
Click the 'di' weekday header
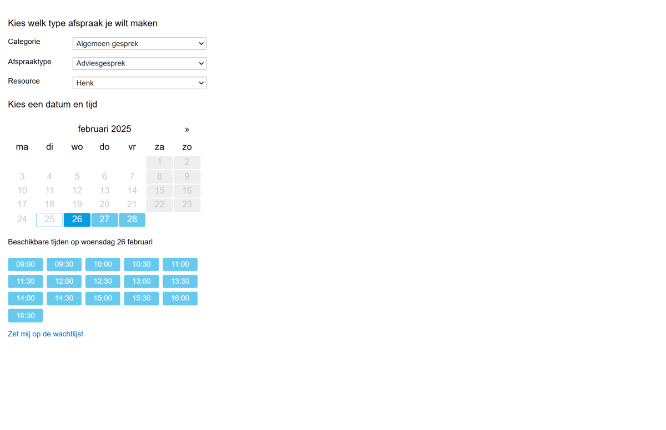click(x=49, y=147)
